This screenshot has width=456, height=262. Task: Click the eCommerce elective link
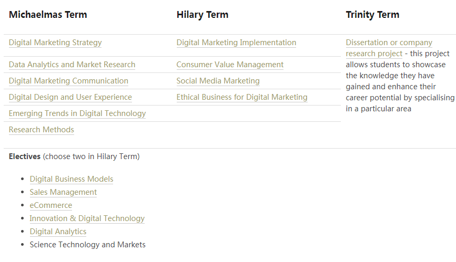click(x=51, y=205)
